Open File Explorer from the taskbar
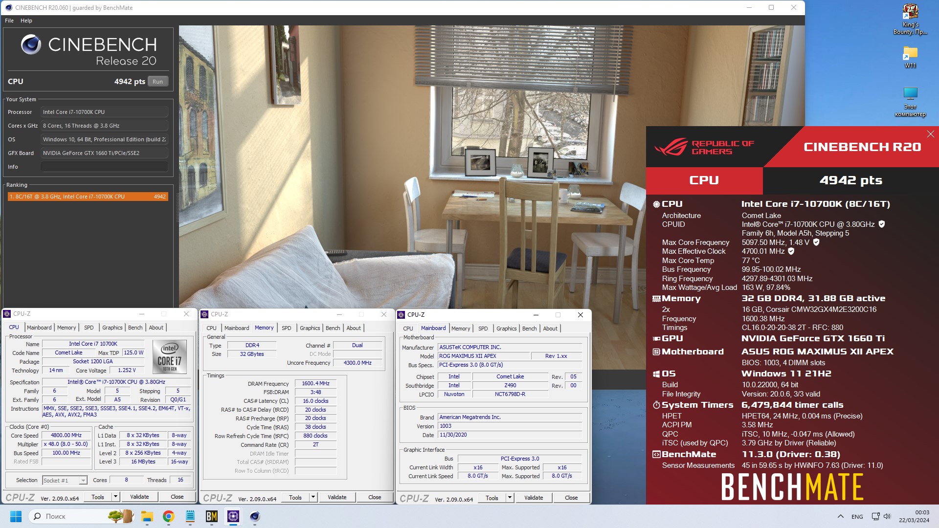This screenshot has height=528, width=939. (x=147, y=516)
